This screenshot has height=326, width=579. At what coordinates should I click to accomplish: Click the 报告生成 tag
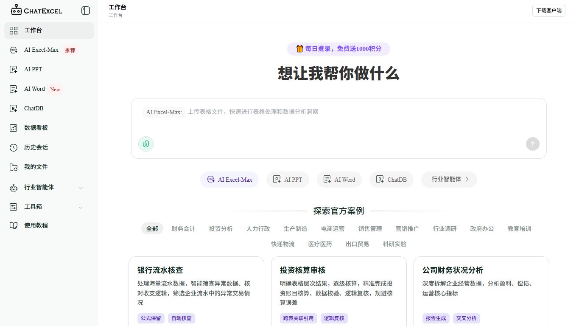[436, 318]
